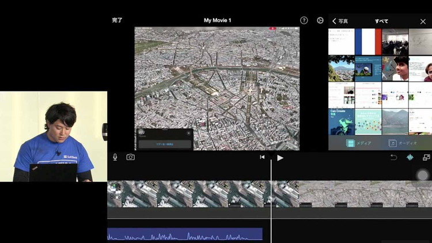Open the help question mark icon
The height and width of the screenshot is (243, 432).
pyautogui.click(x=304, y=20)
